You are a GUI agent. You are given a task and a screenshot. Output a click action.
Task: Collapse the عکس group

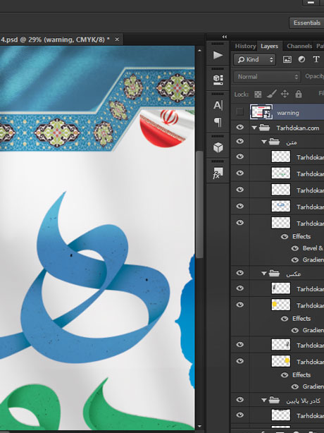click(x=264, y=274)
